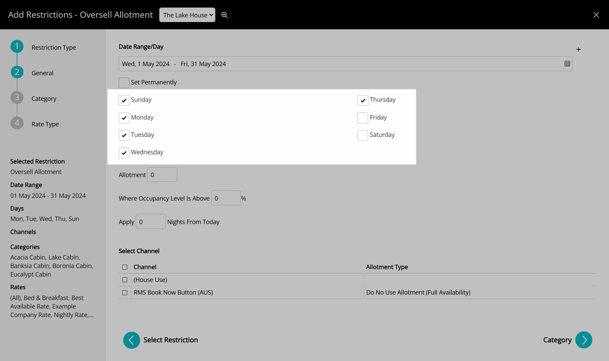Uncheck the Wednesday checkbox
The width and height of the screenshot is (609, 361).
(x=124, y=153)
